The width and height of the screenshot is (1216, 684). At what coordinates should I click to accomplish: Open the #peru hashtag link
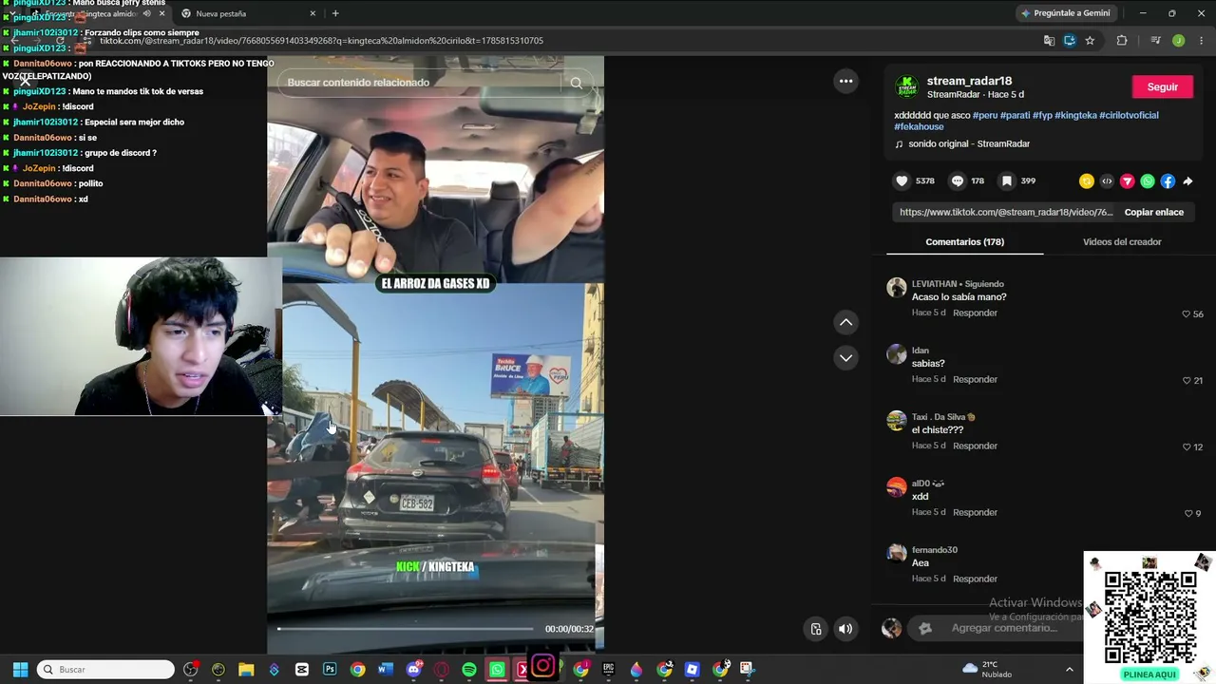tap(985, 116)
